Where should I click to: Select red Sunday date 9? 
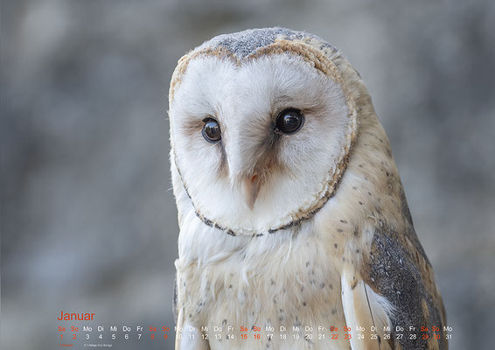pyautogui.click(x=165, y=337)
